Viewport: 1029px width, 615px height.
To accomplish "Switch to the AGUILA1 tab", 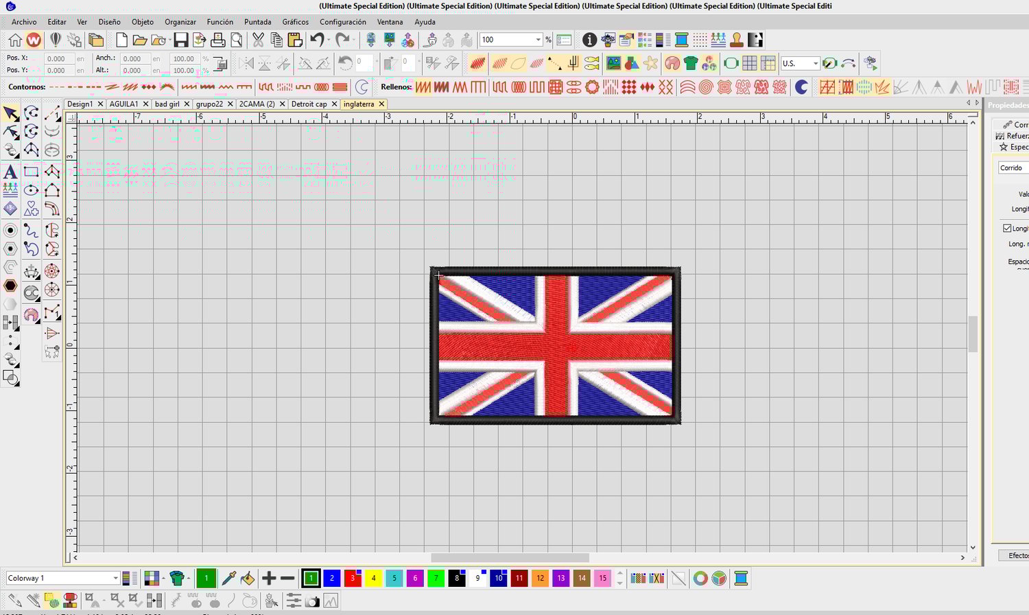I will [123, 104].
